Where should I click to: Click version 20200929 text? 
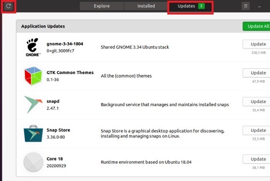coord(56,166)
